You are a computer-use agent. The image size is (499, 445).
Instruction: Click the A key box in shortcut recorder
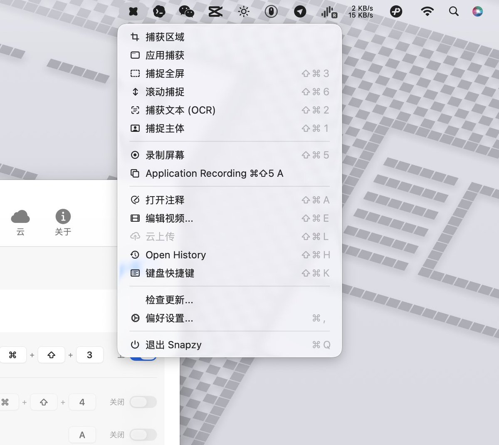[x=82, y=435]
